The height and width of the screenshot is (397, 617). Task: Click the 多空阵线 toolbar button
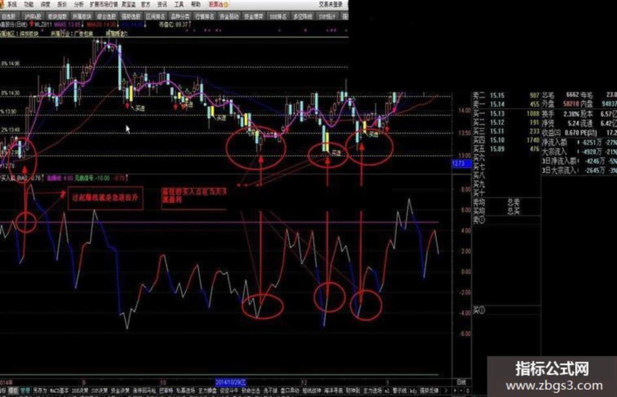[302, 16]
